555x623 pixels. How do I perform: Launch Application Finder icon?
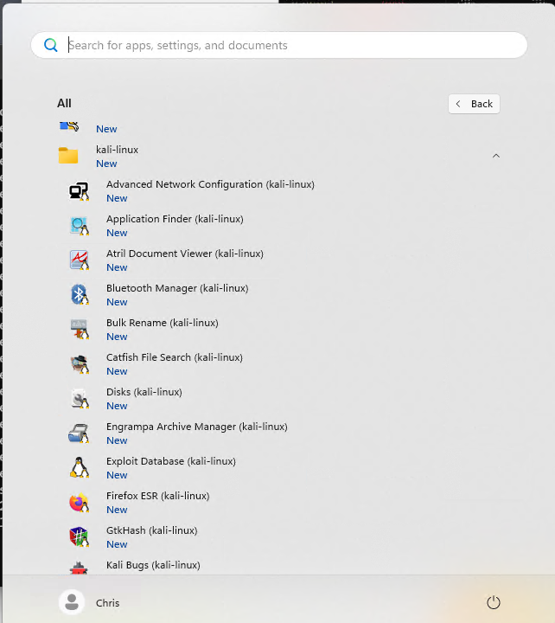[x=79, y=226]
